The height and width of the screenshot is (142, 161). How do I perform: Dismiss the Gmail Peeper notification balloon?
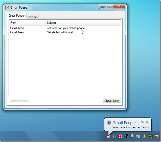pyautogui.click(x=147, y=122)
